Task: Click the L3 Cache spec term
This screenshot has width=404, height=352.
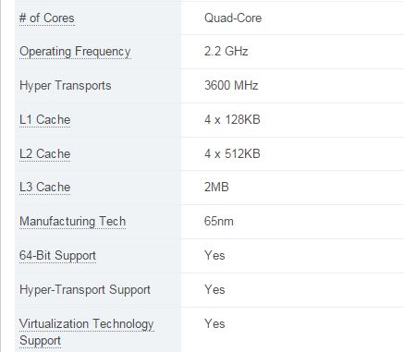Action: 45,188
